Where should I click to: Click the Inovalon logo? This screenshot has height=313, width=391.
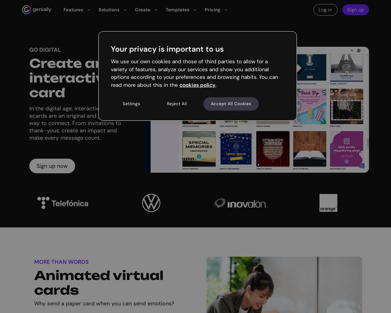click(240, 204)
